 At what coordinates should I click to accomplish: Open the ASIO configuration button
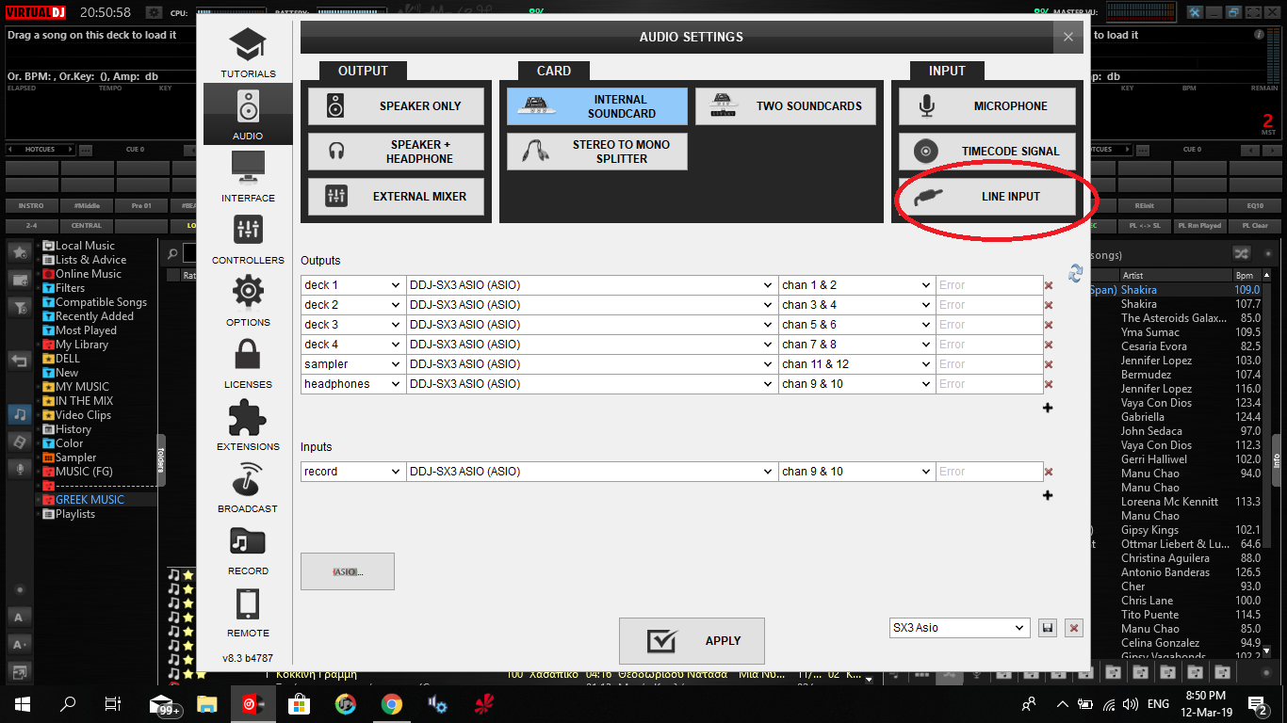tap(347, 571)
